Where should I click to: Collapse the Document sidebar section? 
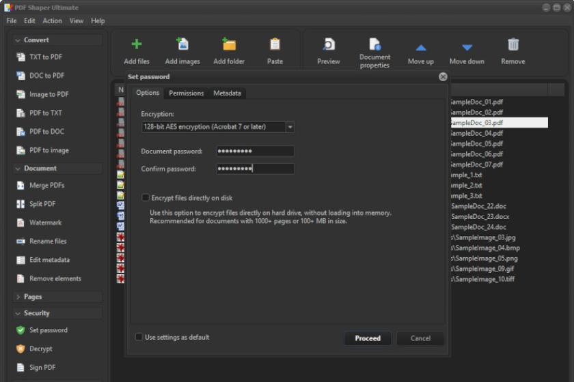18,168
